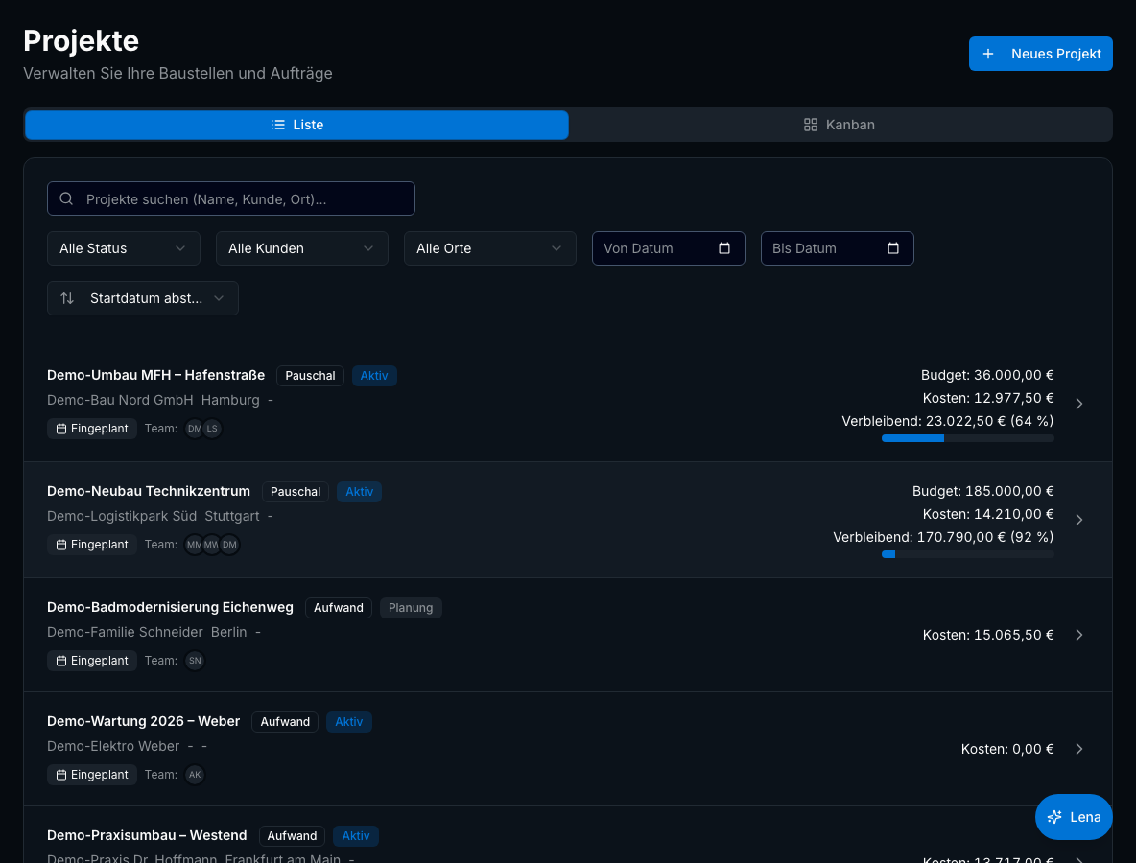The width and height of the screenshot is (1136, 863).
Task: Click 'Demo-Bau Nord GmbH' customer text
Action: [120, 400]
